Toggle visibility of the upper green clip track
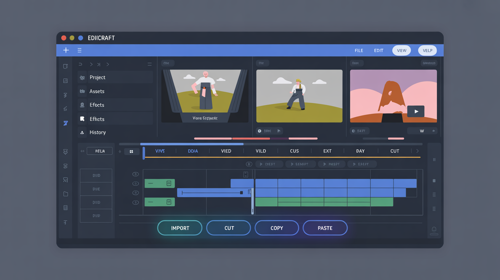Viewport: 500px width, 280px height. pyautogui.click(x=135, y=183)
